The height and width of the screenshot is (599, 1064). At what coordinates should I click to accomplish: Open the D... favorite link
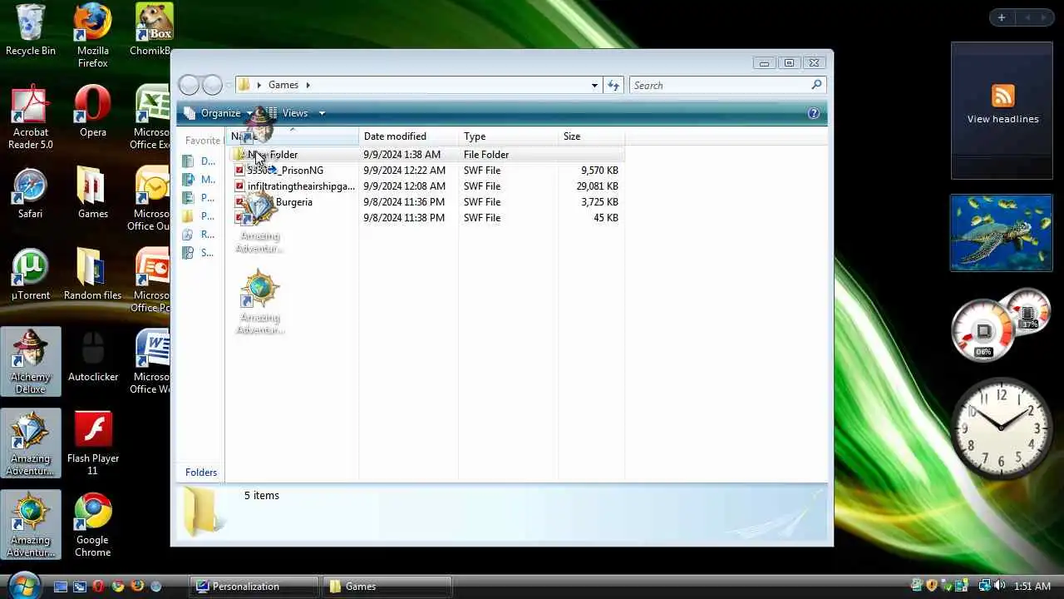point(199,161)
